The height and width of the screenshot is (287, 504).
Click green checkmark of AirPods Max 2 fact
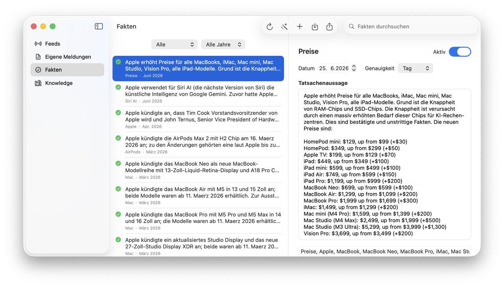click(118, 138)
